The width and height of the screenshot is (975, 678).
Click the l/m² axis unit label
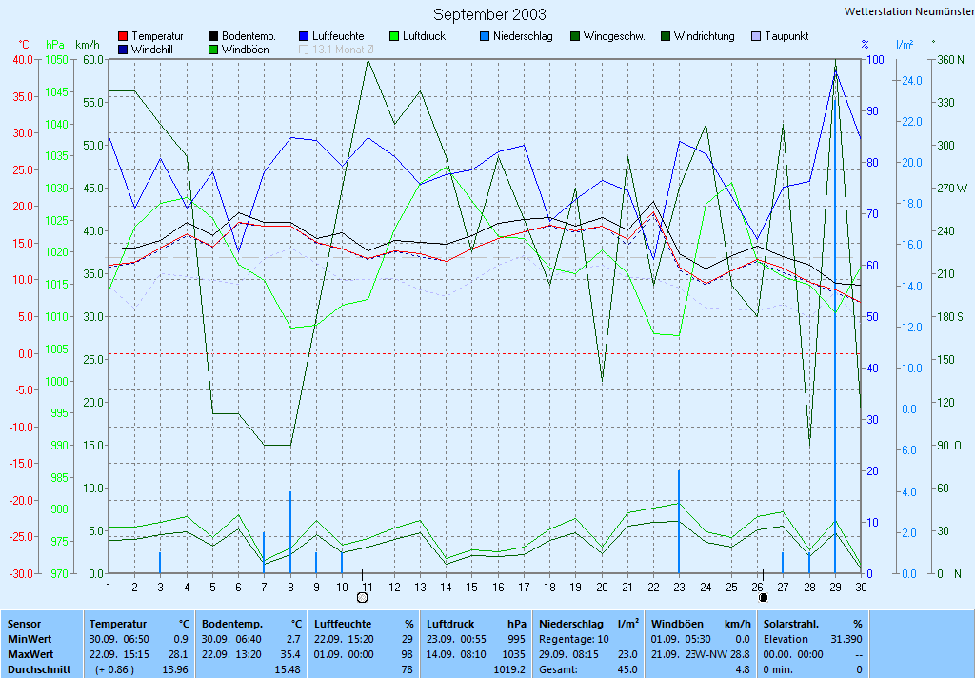[905, 44]
